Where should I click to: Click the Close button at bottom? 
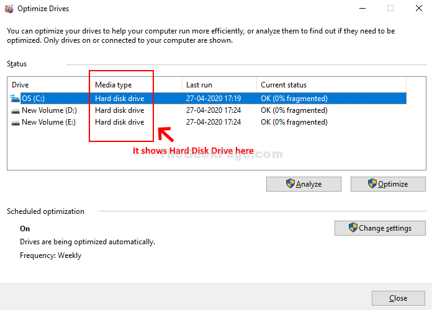click(398, 298)
